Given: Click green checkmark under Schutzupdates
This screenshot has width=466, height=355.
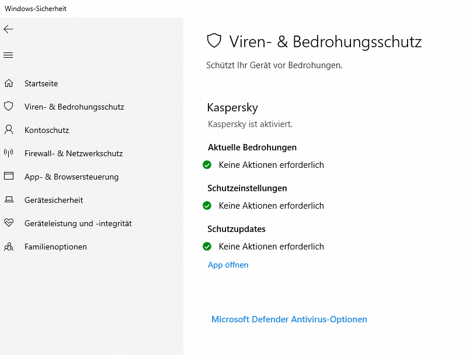Looking at the screenshot, I should (x=207, y=247).
